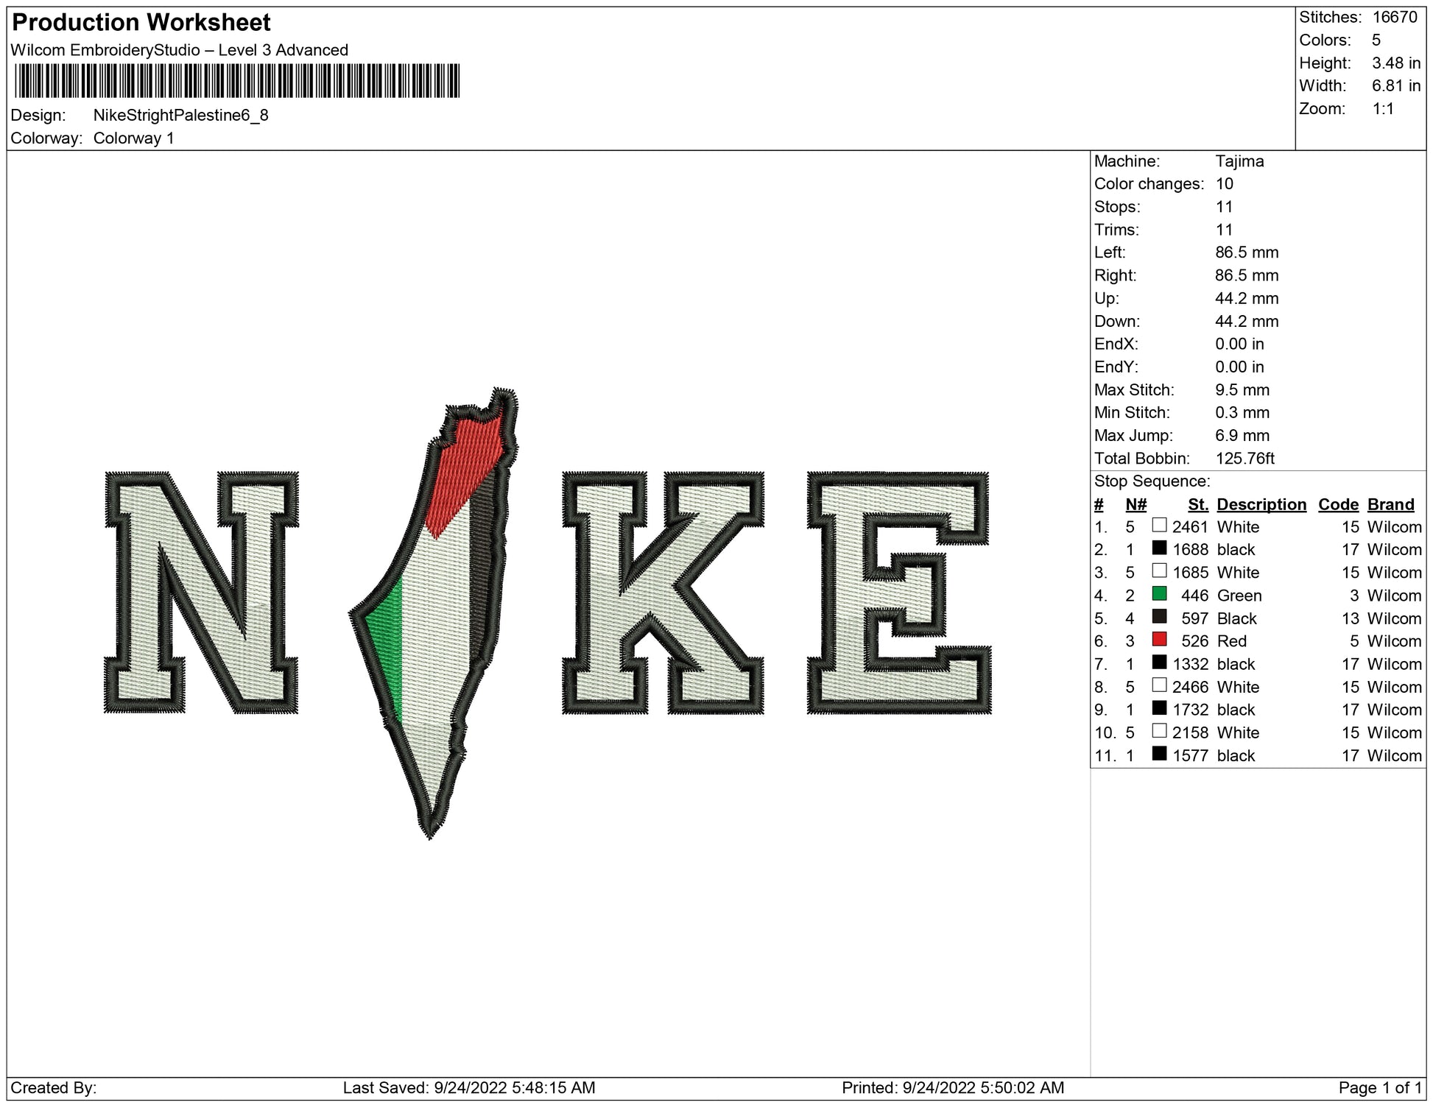Click the red swatch in stop 6

[1159, 640]
